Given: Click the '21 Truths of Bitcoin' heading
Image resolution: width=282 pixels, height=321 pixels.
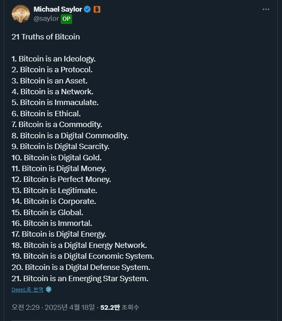Looking at the screenshot, I should pyautogui.click(x=46, y=37).
